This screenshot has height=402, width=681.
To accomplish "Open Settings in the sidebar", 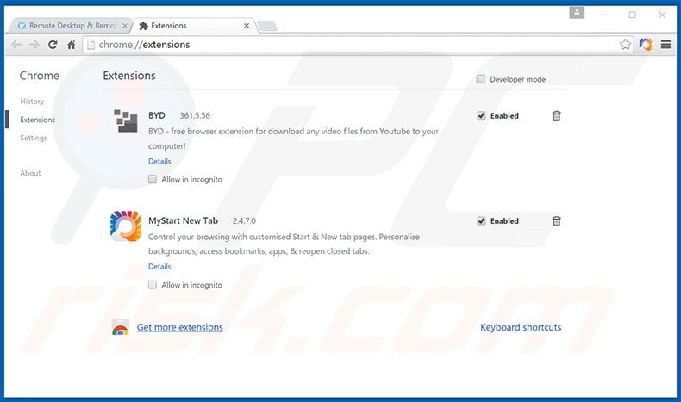I will pyautogui.click(x=34, y=138).
